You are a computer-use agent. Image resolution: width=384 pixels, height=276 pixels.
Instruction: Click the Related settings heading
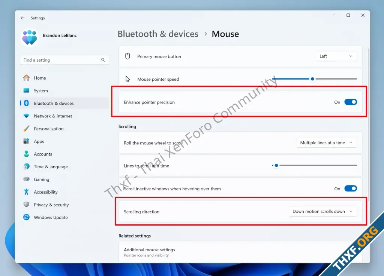tap(135, 236)
